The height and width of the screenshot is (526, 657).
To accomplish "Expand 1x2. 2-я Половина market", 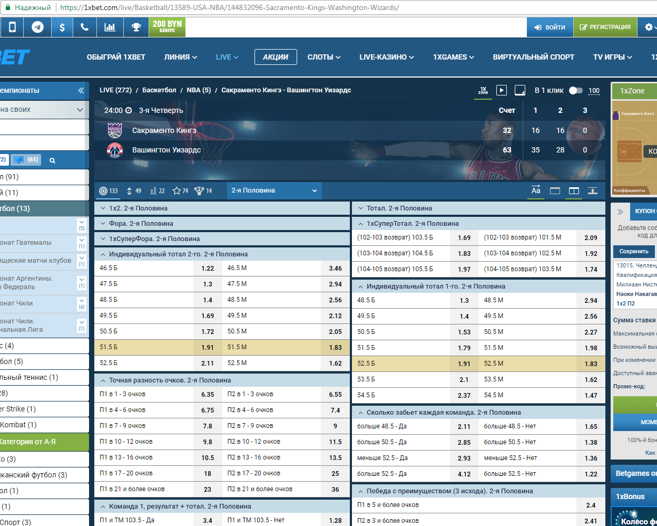I will (222, 208).
